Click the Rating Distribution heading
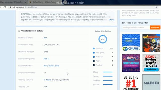 pyautogui.click(x=103, y=31)
